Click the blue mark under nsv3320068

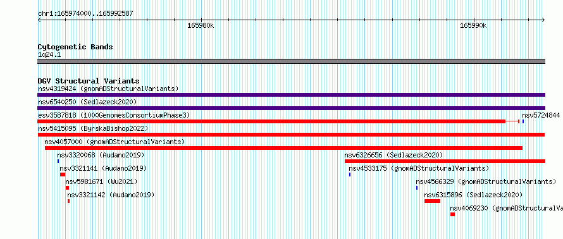[58, 161]
